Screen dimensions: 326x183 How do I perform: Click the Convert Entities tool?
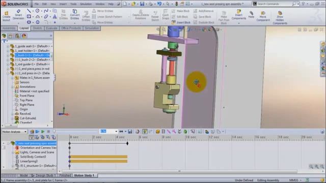click(x=75, y=14)
